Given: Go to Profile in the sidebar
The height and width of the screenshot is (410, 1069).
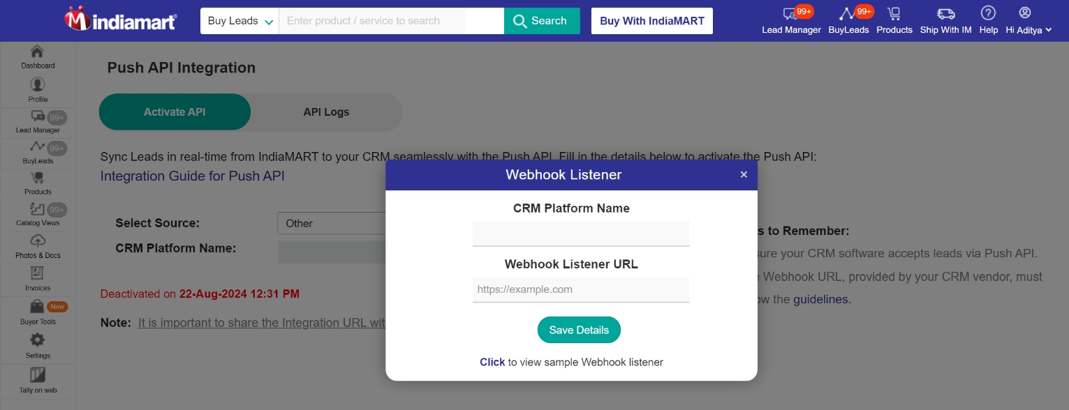Looking at the screenshot, I should 38,90.
